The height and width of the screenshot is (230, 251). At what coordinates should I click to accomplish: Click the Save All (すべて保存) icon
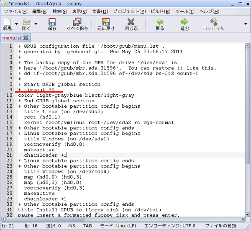coord(77,22)
